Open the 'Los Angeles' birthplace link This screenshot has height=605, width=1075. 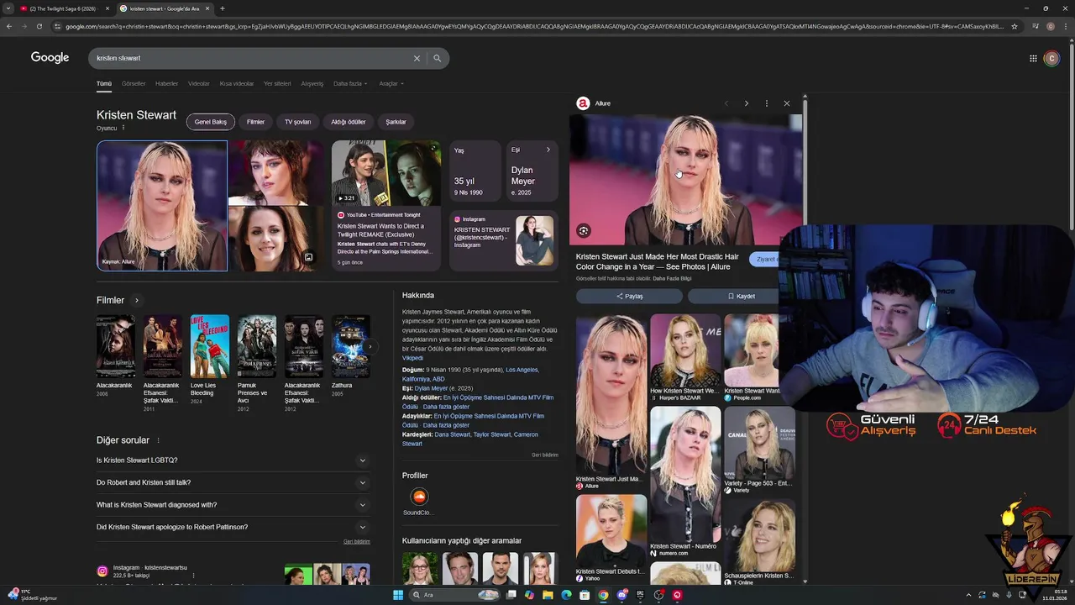click(522, 370)
